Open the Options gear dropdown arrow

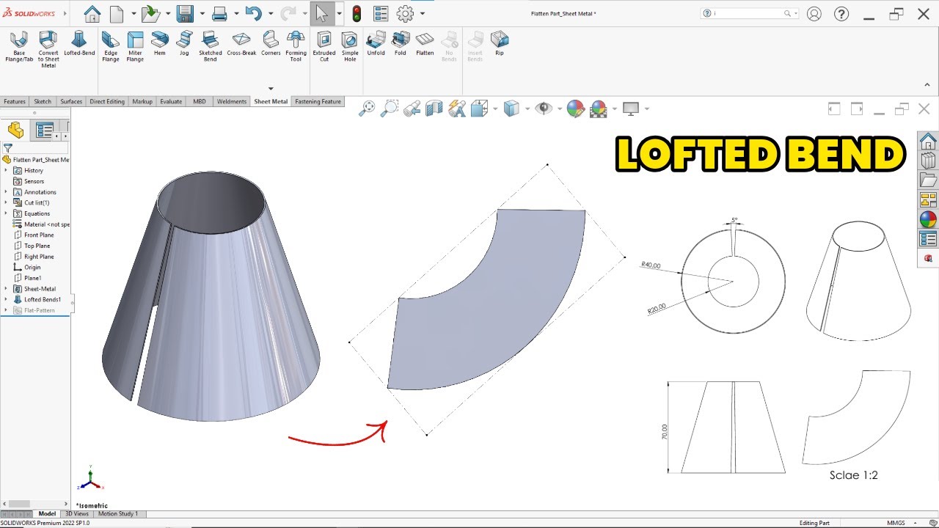coord(423,13)
